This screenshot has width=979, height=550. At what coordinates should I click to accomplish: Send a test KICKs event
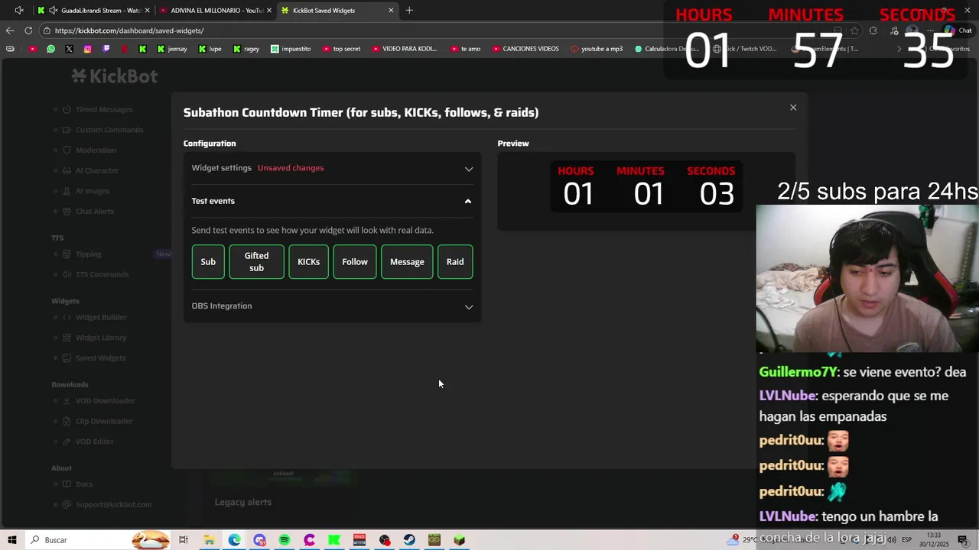click(x=308, y=262)
